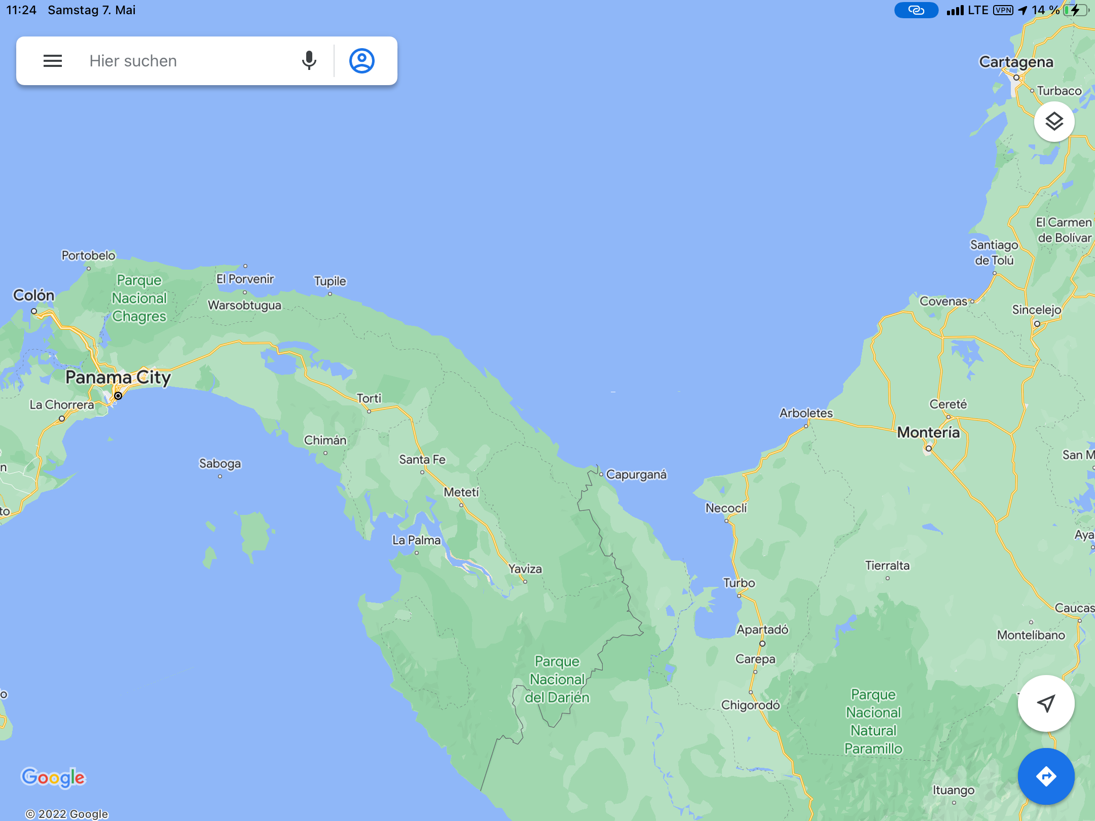Select the Turbo town label
Viewport: 1095px width, 821px height.
click(x=739, y=583)
